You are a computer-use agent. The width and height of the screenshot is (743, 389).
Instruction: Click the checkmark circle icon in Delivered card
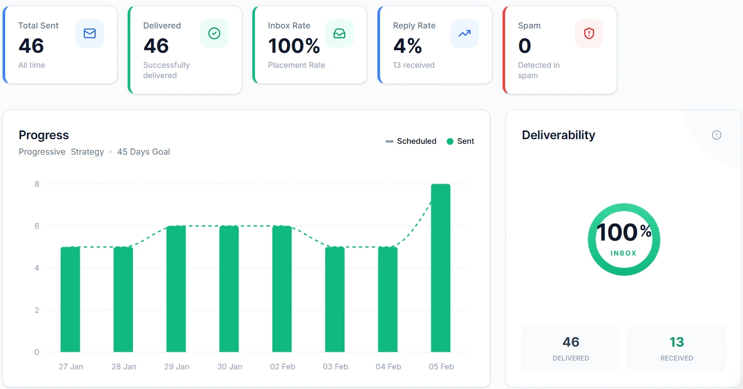tap(214, 34)
